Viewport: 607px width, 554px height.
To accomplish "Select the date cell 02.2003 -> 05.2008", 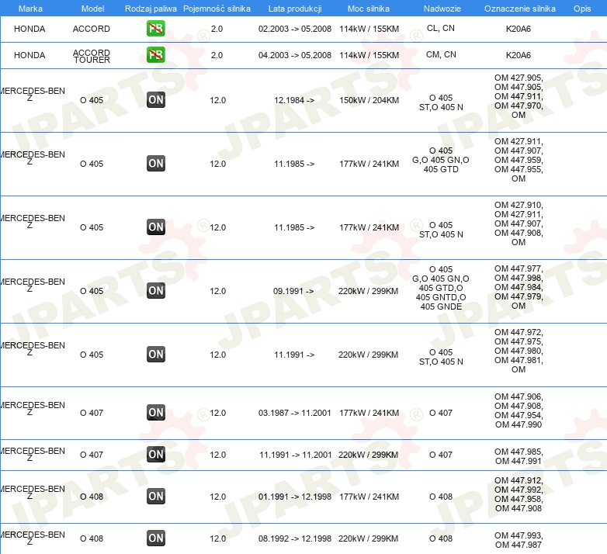I will (295, 29).
